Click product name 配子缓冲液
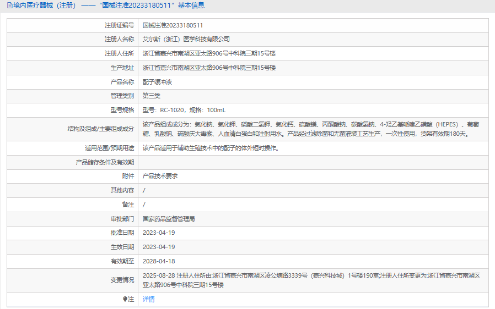This screenshot has height=309, width=495. [x=157, y=82]
